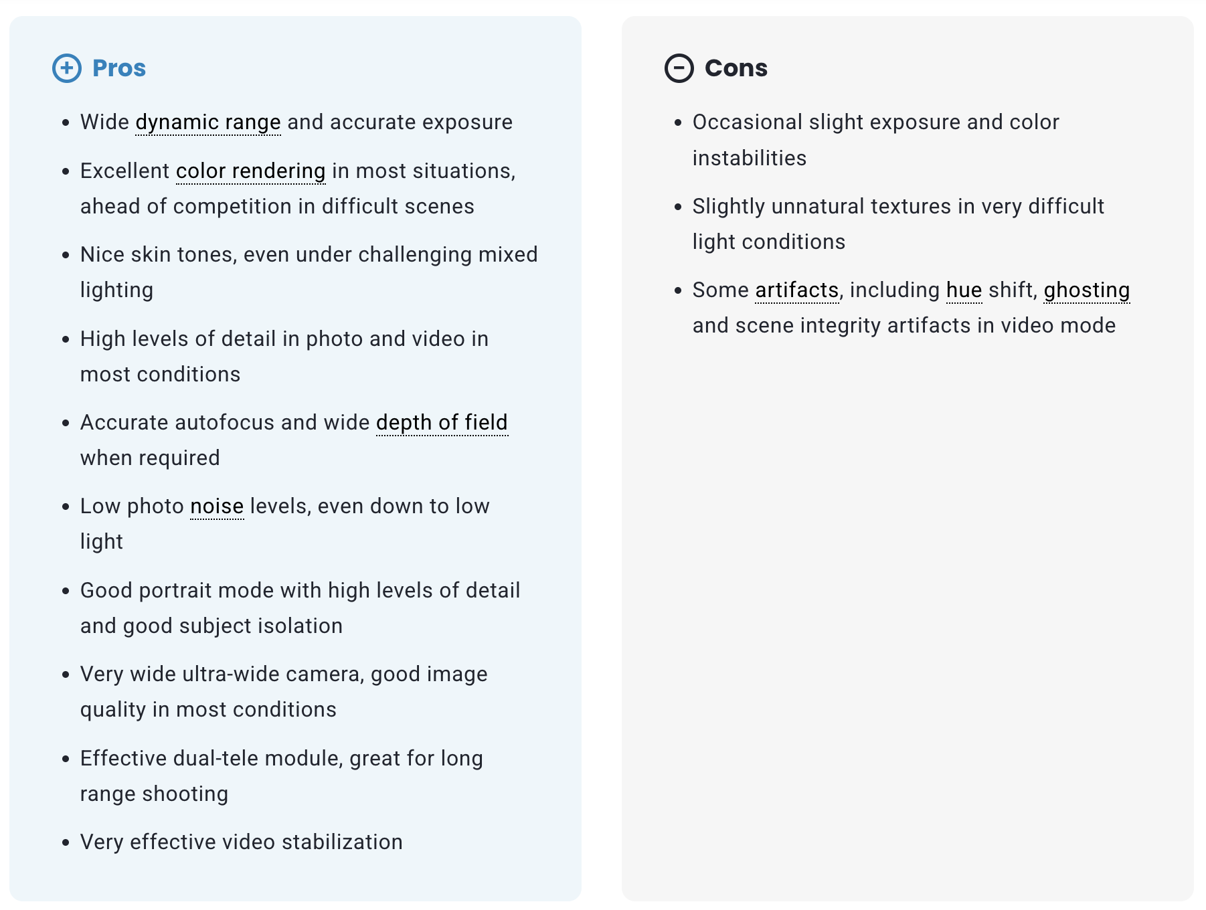The height and width of the screenshot is (910, 1206).
Task: Click the "High levels of detail" bullet text
Action: (284, 339)
